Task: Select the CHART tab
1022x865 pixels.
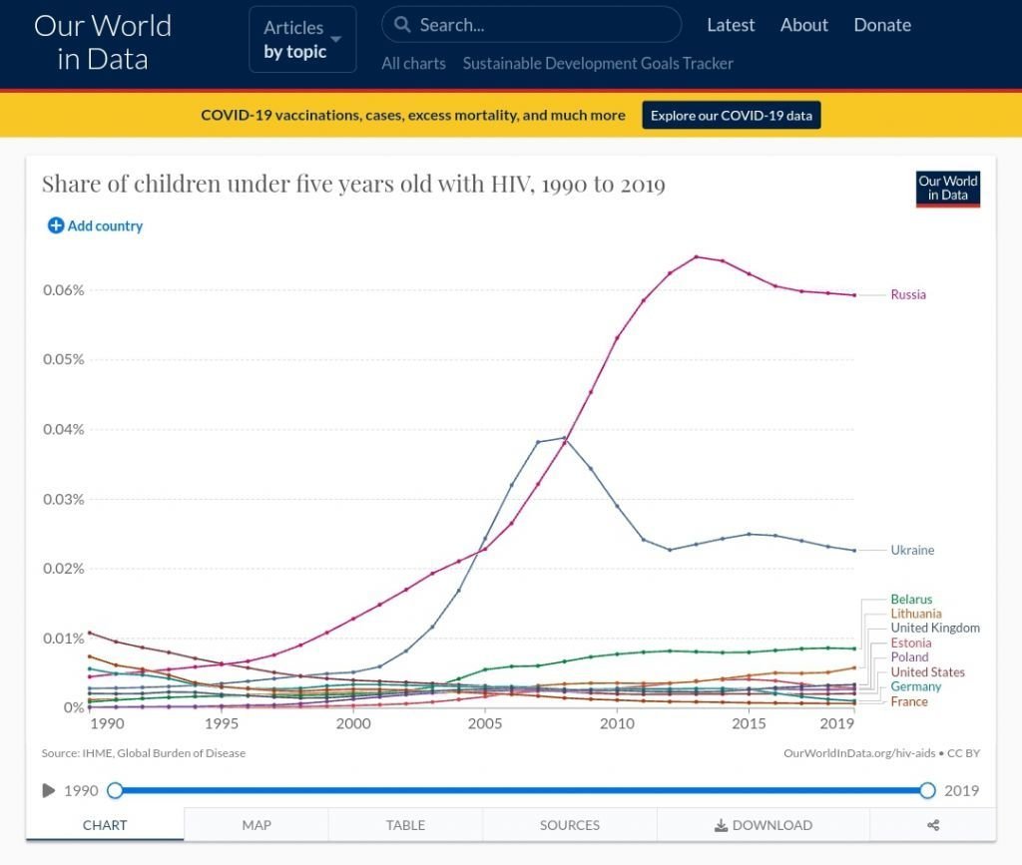Action: point(105,825)
